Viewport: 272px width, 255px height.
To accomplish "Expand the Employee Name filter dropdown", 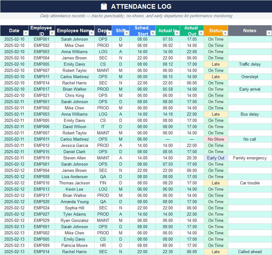I will point(92,33).
